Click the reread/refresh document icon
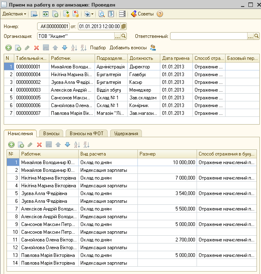 [46, 14]
